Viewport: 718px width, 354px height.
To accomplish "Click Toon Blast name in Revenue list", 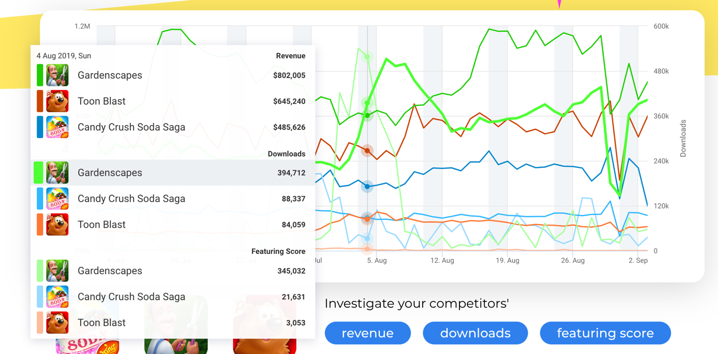I will (102, 101).
